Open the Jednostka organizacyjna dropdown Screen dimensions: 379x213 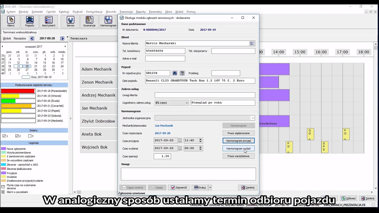pos(253,118)
